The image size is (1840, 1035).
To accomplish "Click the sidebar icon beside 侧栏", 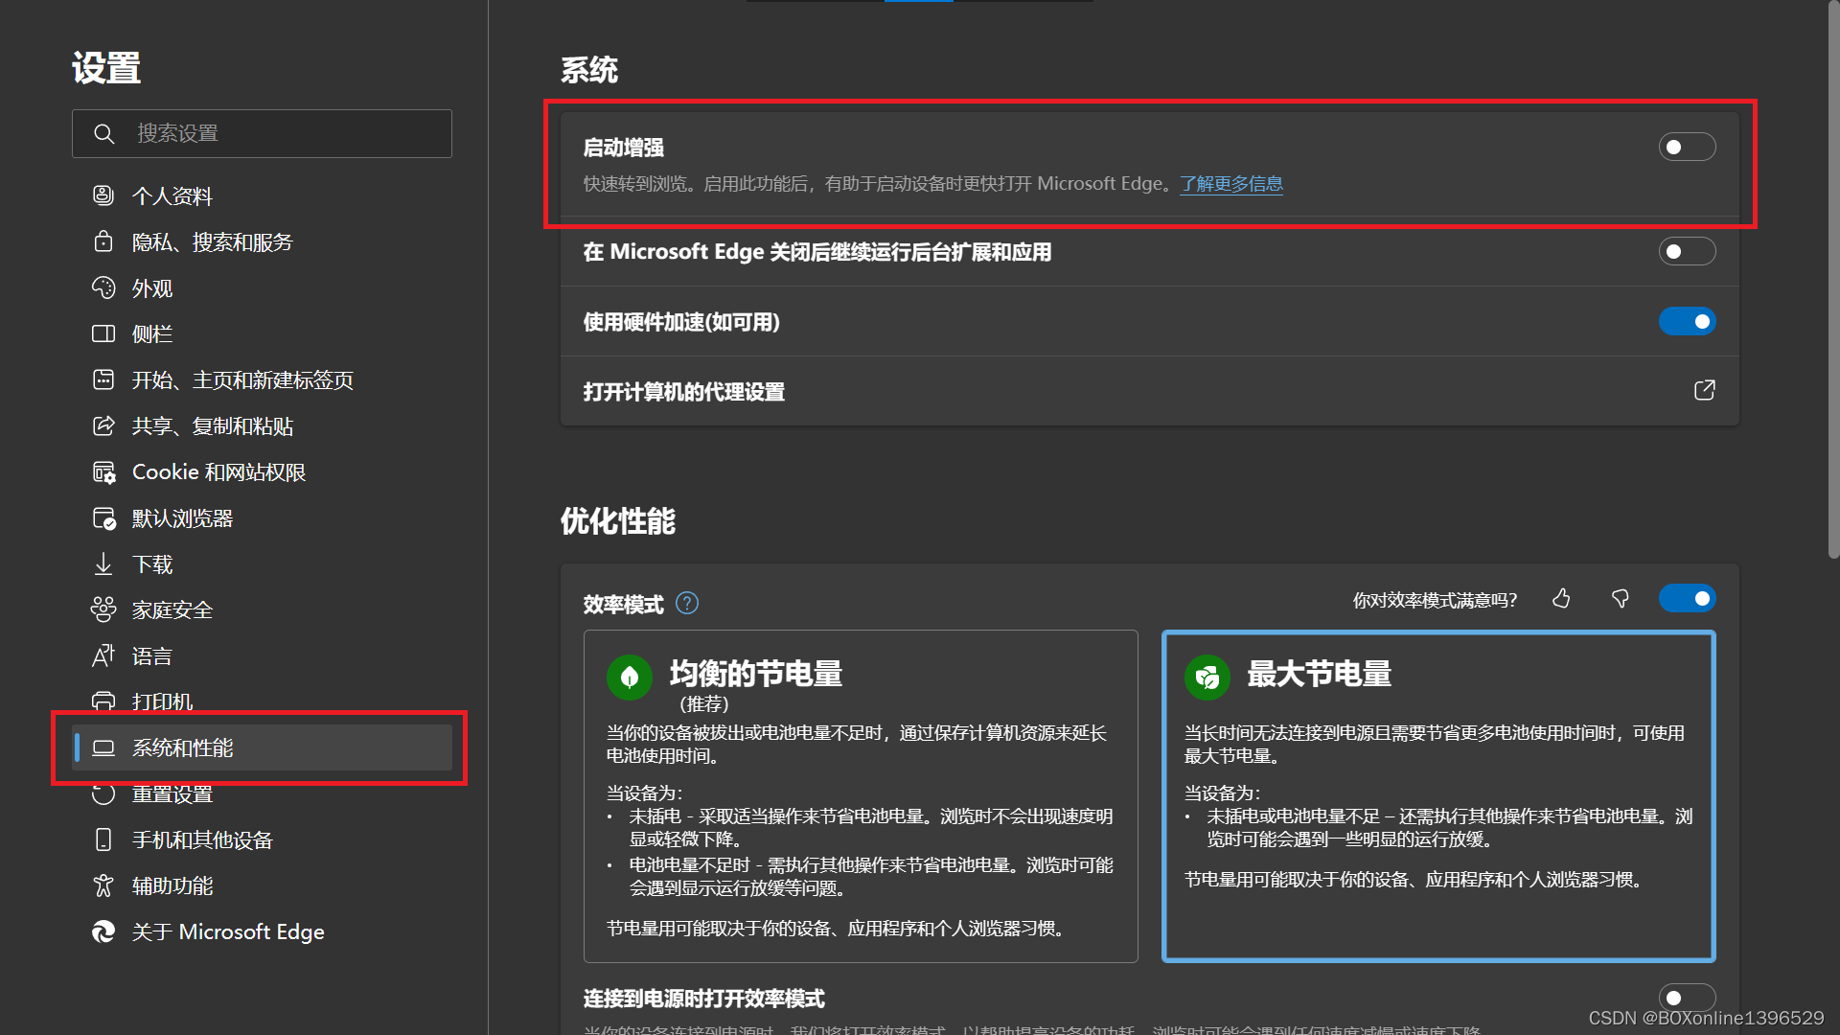I will (103, 333).
